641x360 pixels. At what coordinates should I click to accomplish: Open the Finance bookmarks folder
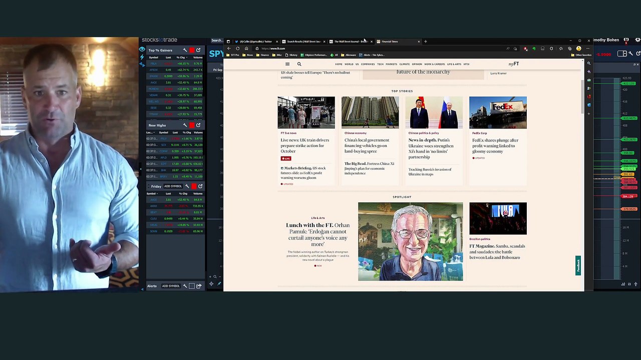263,55
